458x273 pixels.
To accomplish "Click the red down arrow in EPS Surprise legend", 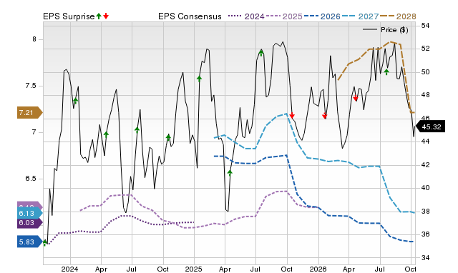I will (x=106, y=16).
